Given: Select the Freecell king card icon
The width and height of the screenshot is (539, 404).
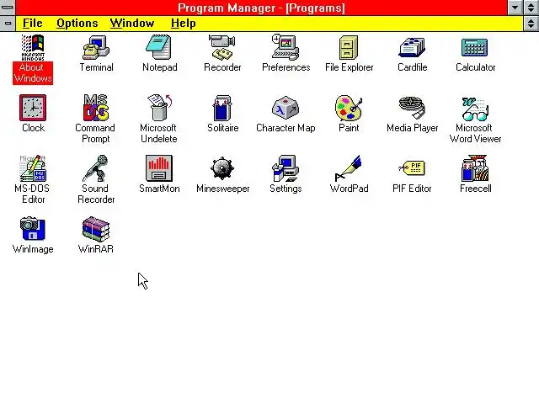Looking at the screenshot, I should (x=475, y=168).
